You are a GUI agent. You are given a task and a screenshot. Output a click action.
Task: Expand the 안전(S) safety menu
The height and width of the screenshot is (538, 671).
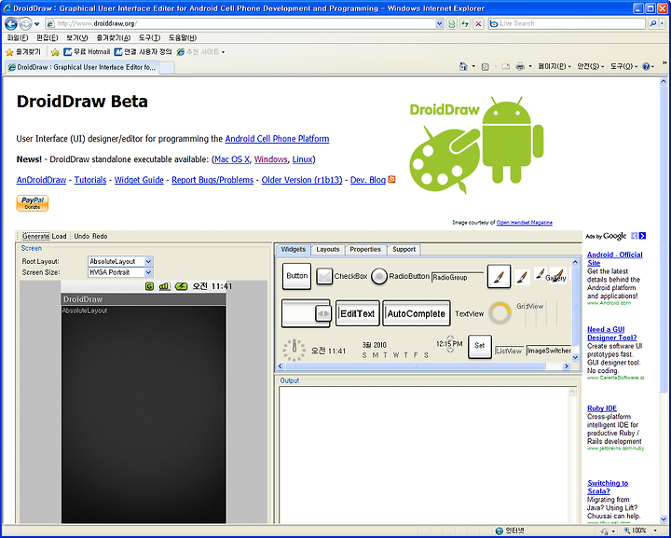(591, 66)
